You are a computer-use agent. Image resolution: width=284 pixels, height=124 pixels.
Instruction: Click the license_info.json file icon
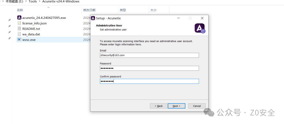point(19,23)
